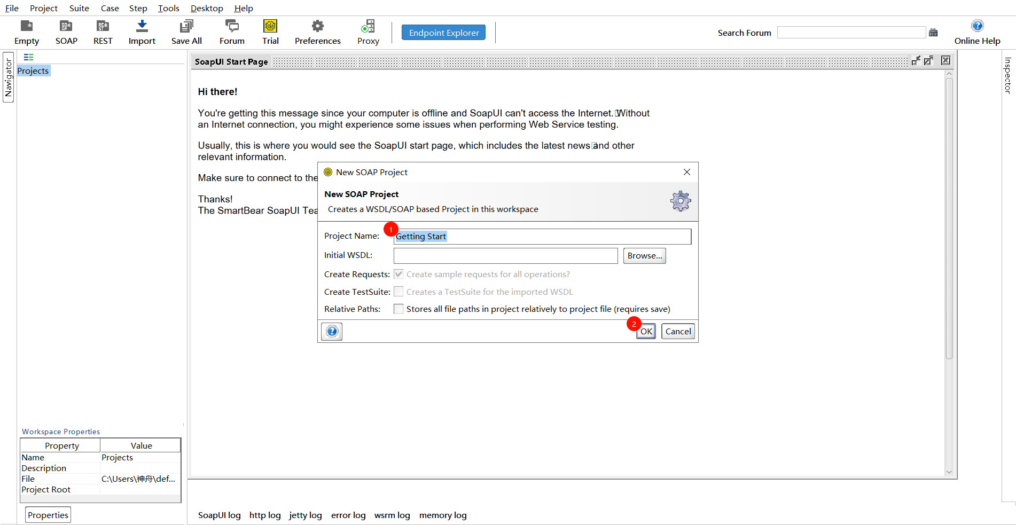Open the Case menu
The image size is (1016, 525).
(110, 8)
